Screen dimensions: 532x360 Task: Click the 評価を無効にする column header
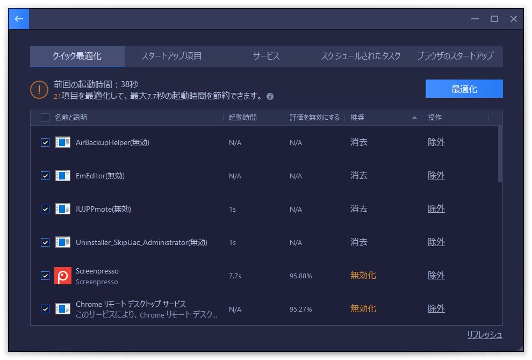point(314,117)
